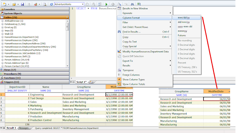Click the grey Stop execution icon

[113, 4]
